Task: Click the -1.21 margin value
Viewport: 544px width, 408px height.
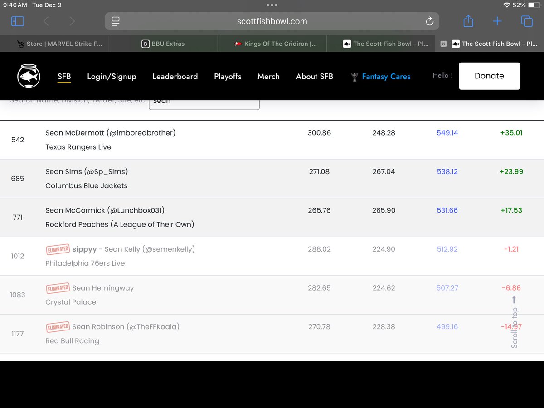Action: tap(511, 249)
